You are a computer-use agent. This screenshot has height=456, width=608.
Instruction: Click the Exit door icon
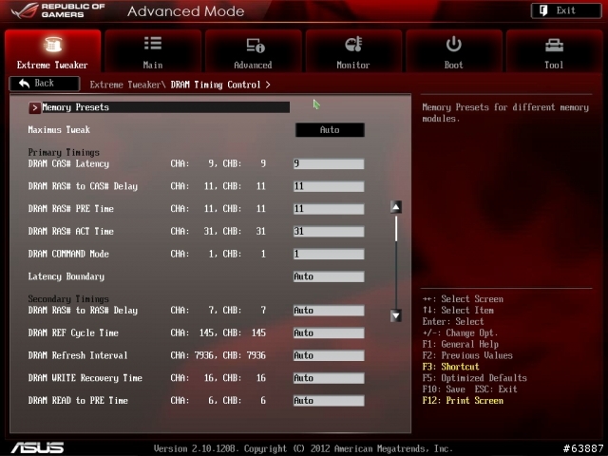[x=543, y=10]
